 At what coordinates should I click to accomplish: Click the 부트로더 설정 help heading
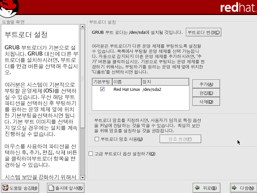click(26, 35)
